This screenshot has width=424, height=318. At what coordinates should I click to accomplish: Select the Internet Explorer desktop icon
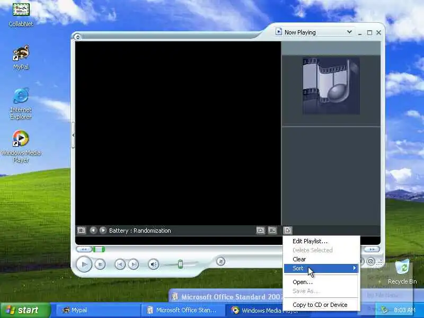[x=21, y=103]
